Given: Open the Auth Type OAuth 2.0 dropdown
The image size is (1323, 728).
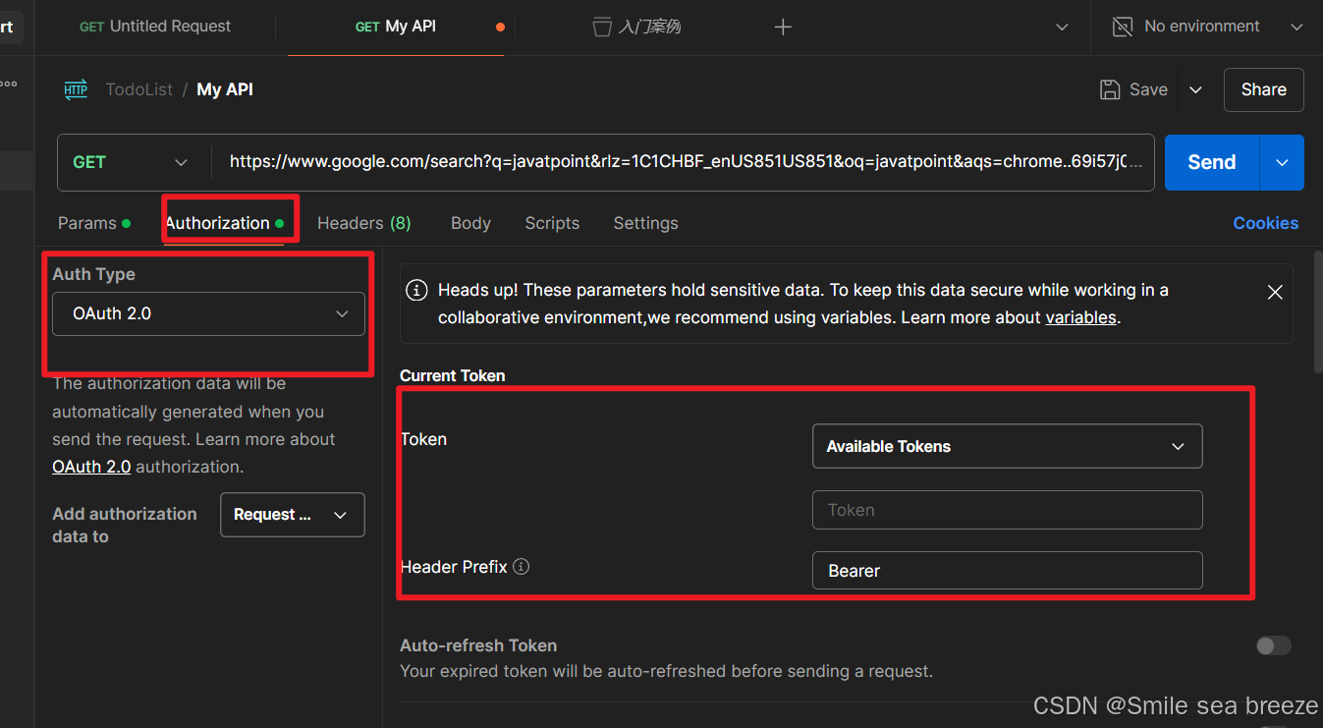Looking at the screenshot, I should tap(208, 313).
